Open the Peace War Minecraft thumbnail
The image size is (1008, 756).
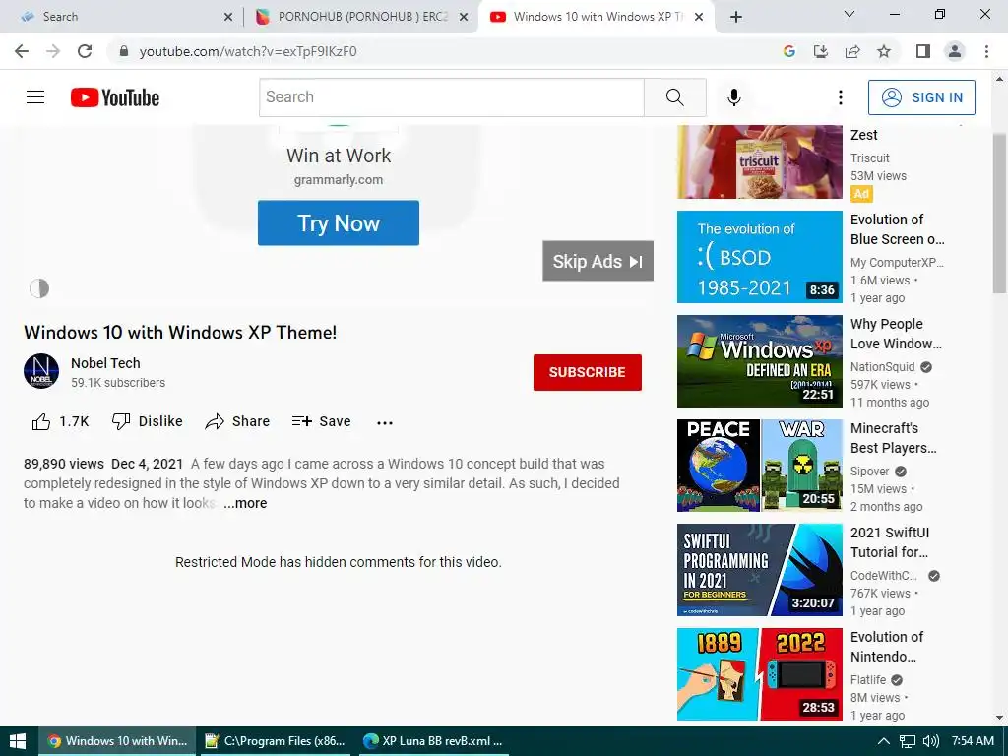(759, 466)
